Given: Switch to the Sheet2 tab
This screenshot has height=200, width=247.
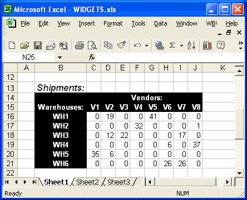Looking at the screenshot, I should coord(87,182).
